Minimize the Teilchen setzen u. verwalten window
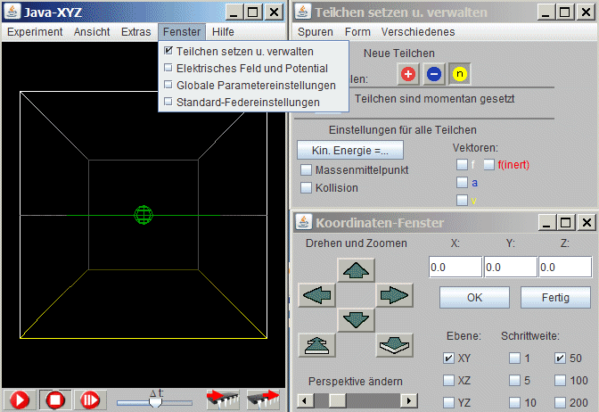599x412 pixels. (546, 12)
